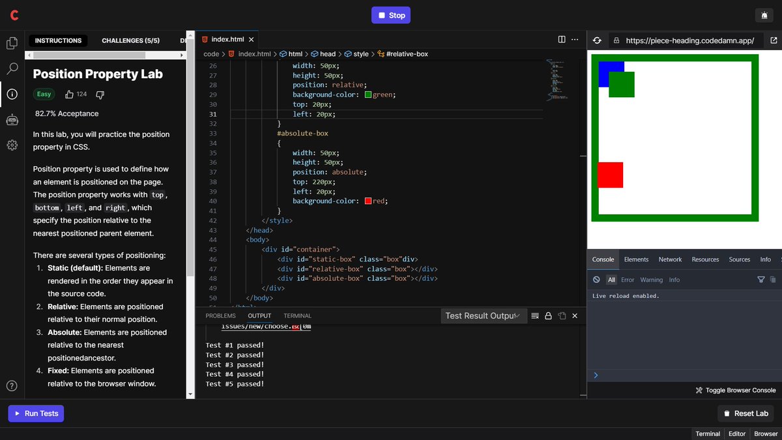Open the Help question mark icon
The height and width of the screenshot is (440, 782).
point(12,386)
